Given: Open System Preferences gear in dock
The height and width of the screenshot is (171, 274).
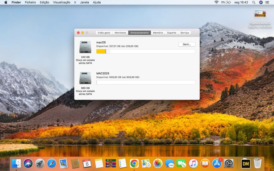Looking at the screenshot, I should 229,164.
